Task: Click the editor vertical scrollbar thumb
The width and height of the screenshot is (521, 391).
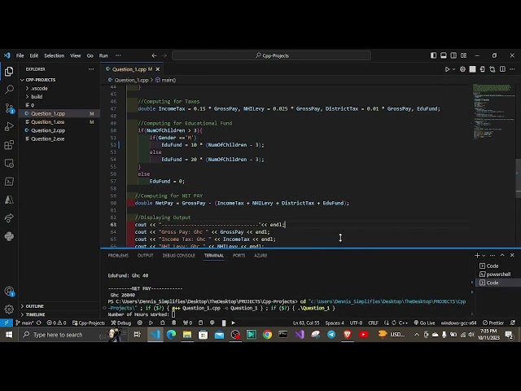Action: (x=519, y=178)
